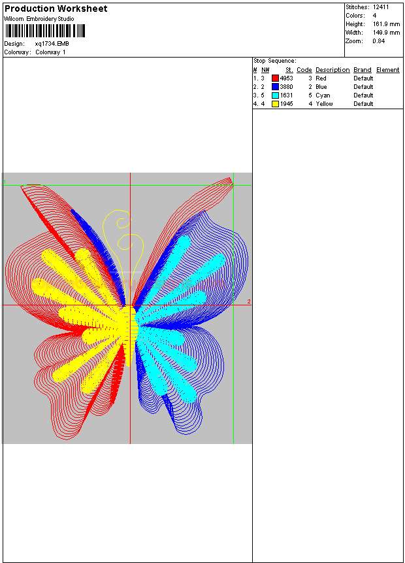Click the cyan color swatch in stop sequence
The height and width of the screenshot is (563, 405).
pyautogui.click(x=275, y=95)
